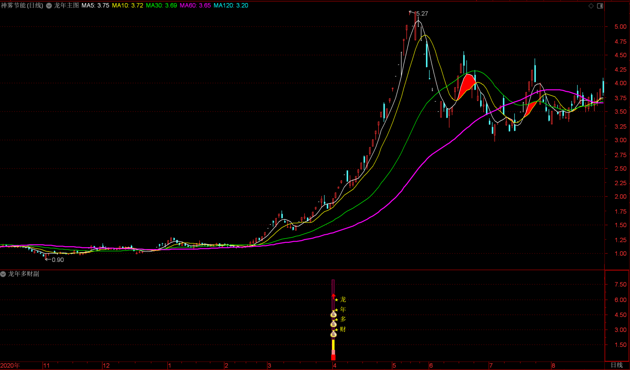
Task: Click the yellow 财 signal character
Action: click(343, 329)
